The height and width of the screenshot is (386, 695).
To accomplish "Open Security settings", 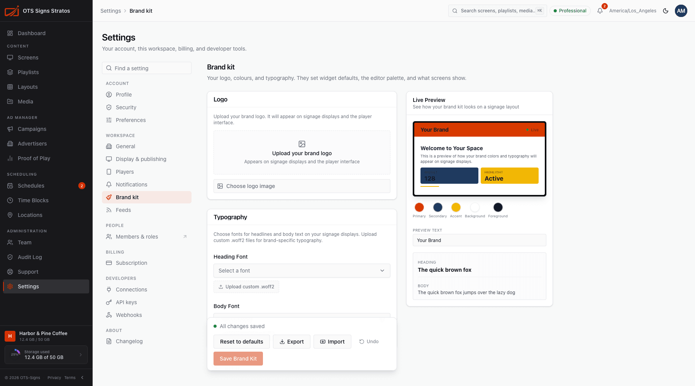I will coord(147,107).
